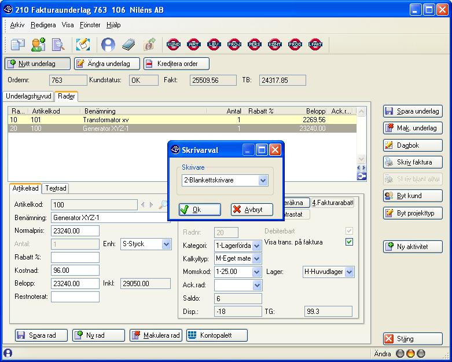Open the Momskod dropdown
The height and width of the screenshot is (362, 452).
(256, 272)
